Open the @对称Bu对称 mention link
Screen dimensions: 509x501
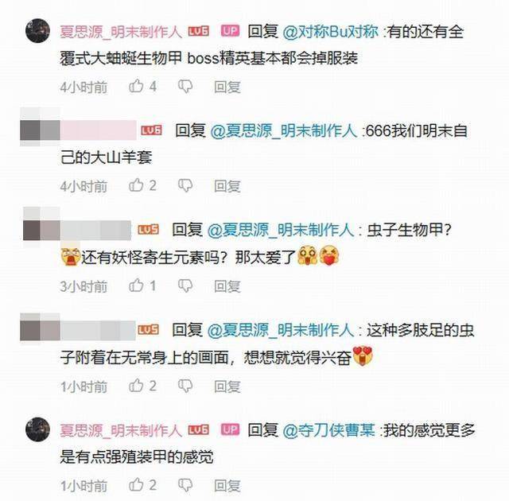pos(331,32)
